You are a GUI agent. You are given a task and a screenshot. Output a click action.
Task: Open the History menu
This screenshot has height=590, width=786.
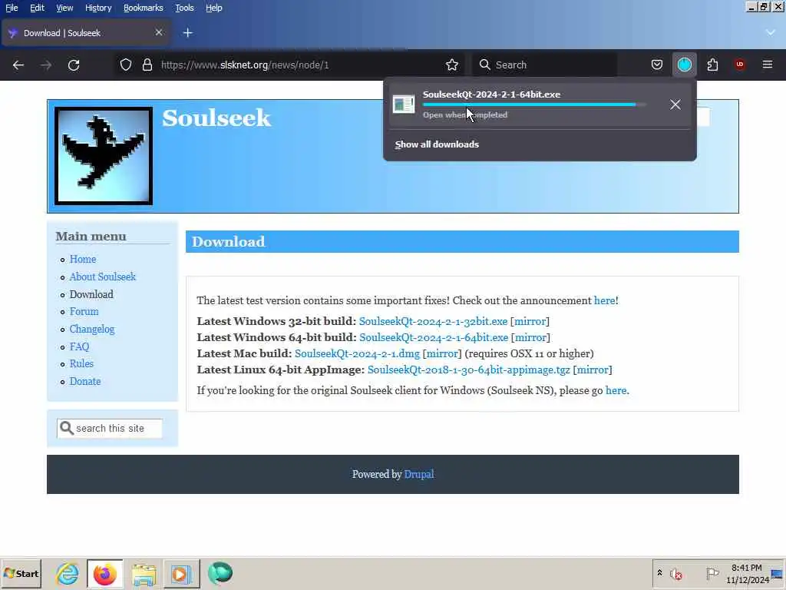(98, 8)
